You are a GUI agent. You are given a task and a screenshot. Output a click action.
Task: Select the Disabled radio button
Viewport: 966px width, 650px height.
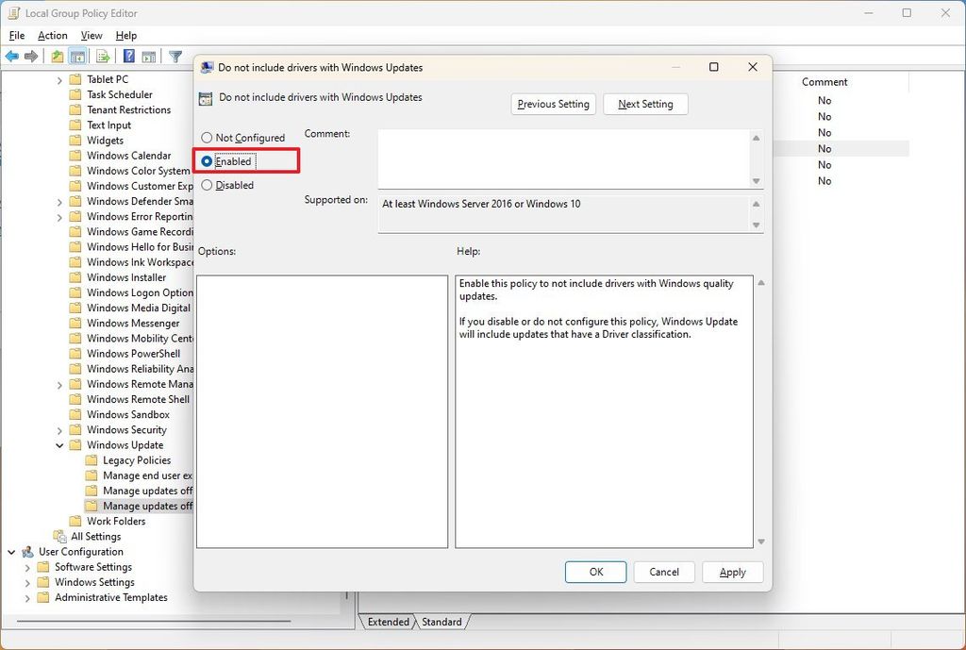(x=207, y=185)
